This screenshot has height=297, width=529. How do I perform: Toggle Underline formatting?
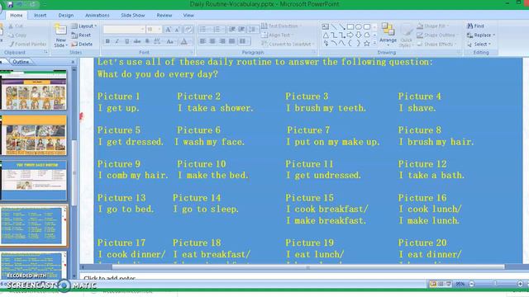click(126, 41)
